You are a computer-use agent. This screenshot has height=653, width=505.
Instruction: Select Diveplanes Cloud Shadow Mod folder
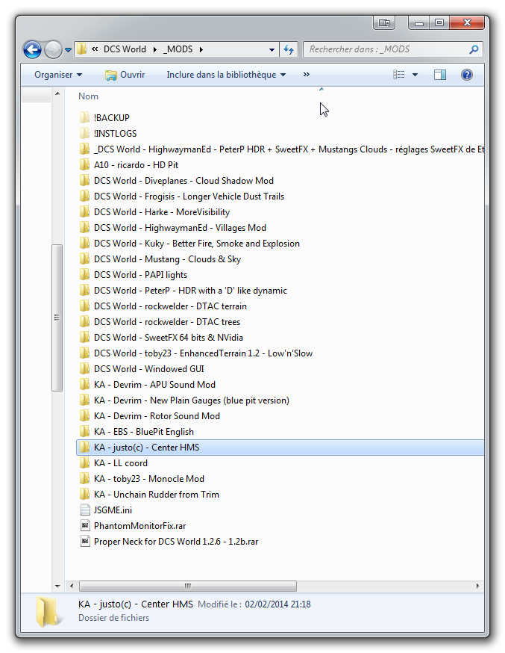tap(176, 181)
